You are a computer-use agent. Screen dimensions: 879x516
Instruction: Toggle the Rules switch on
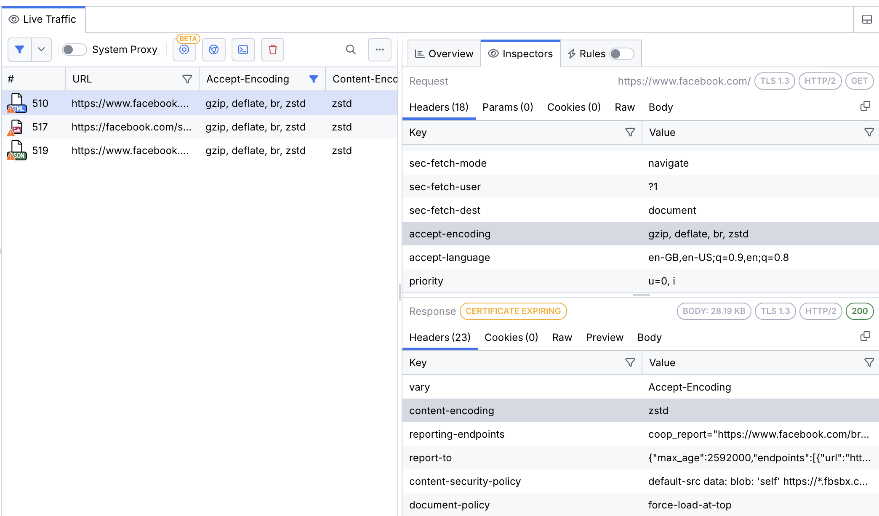(x=622, y=54)
